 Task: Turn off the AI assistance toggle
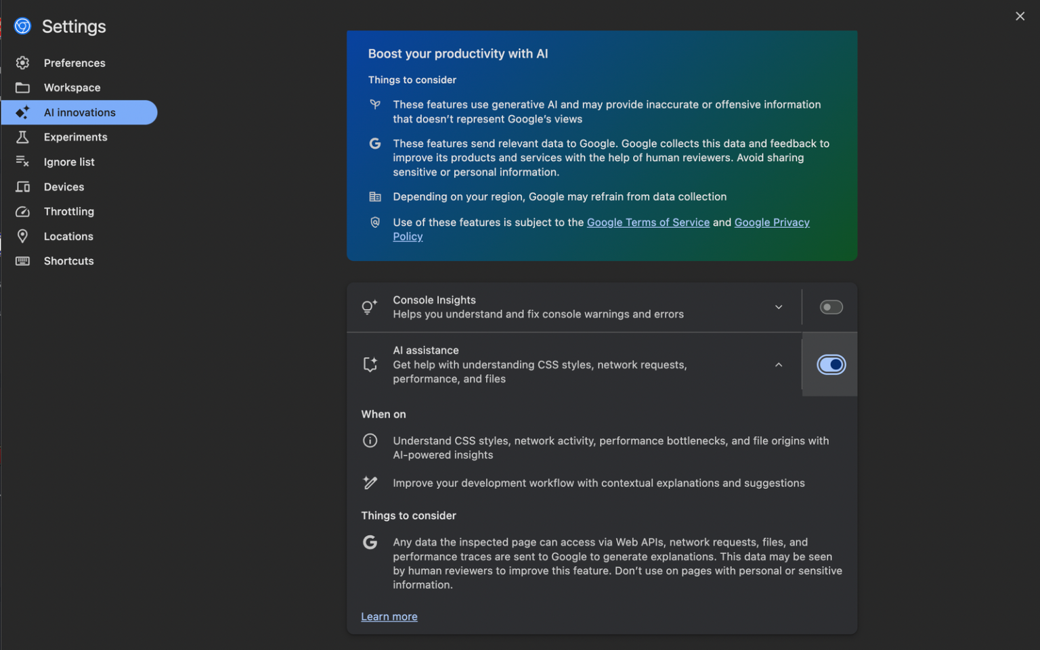point(831,365)
